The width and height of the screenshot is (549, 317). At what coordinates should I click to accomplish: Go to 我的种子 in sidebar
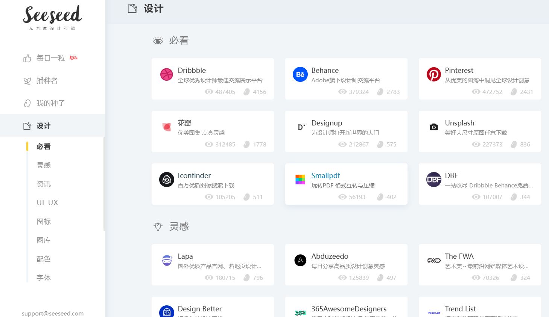tap(50, 103)
